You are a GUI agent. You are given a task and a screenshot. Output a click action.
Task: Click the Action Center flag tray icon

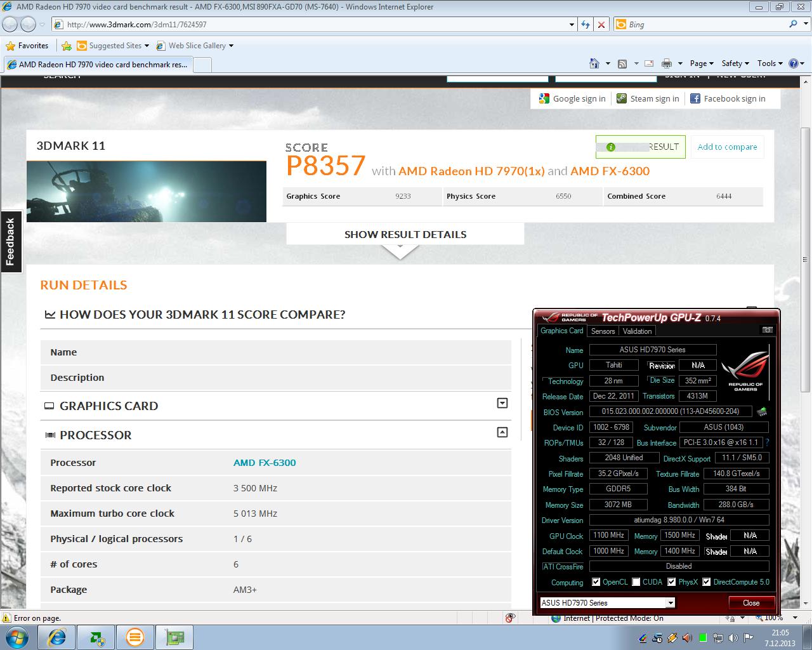(749, 638)
